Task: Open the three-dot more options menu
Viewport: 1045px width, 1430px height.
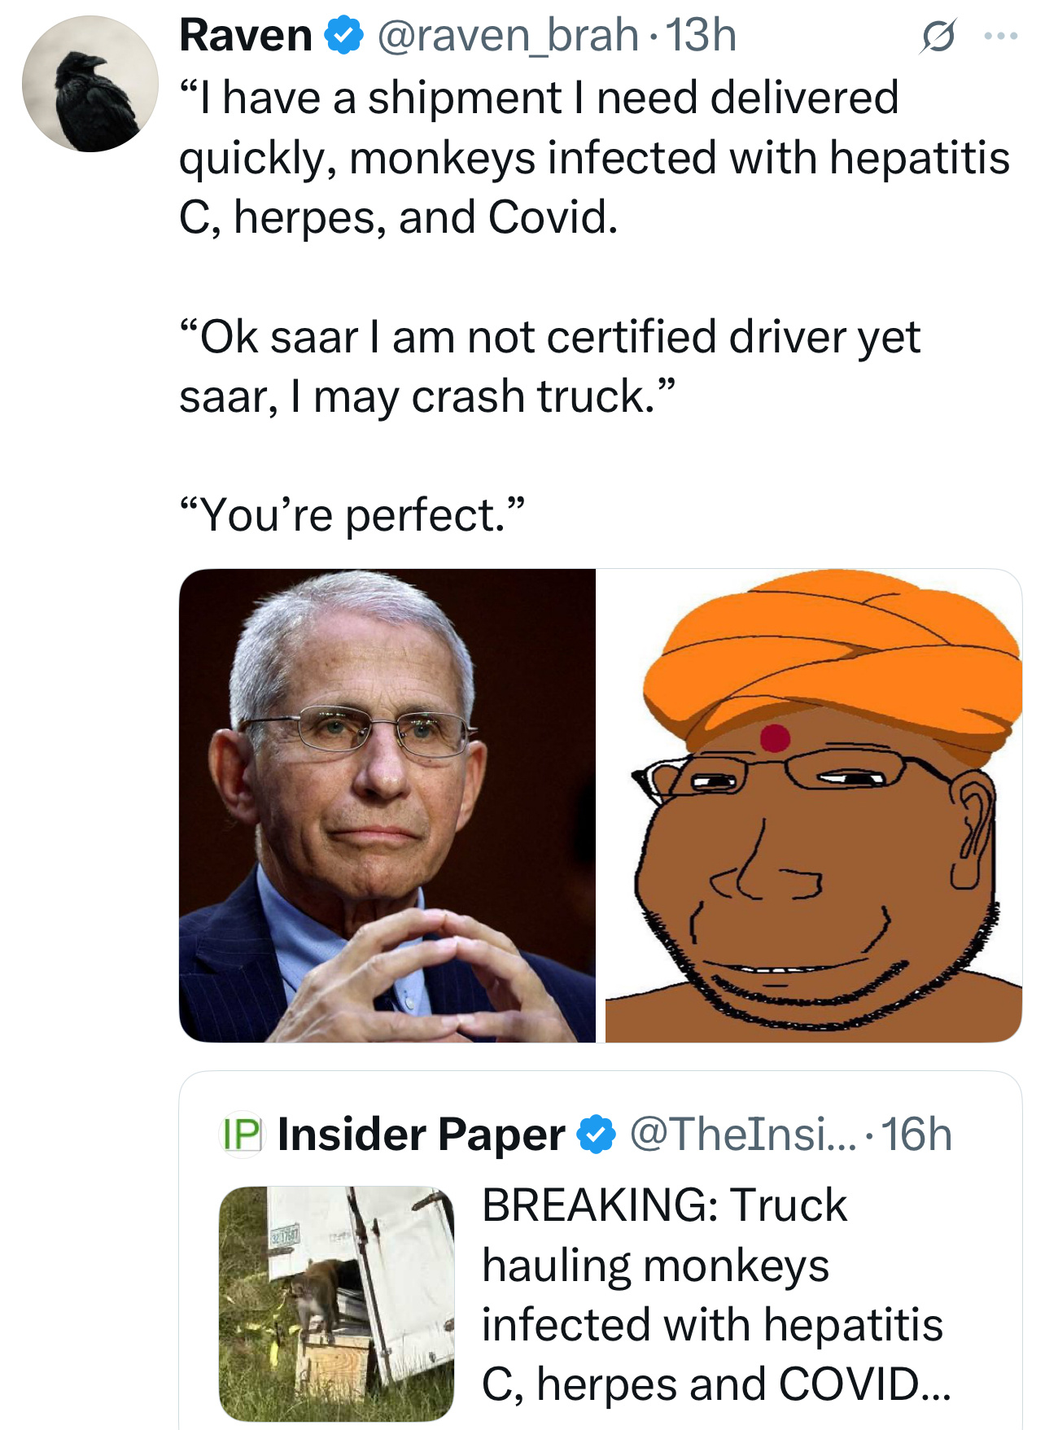Action: click(1000, 37)
